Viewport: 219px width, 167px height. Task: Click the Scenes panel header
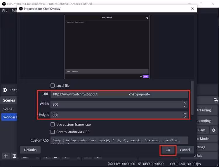[x=9, y=100]
